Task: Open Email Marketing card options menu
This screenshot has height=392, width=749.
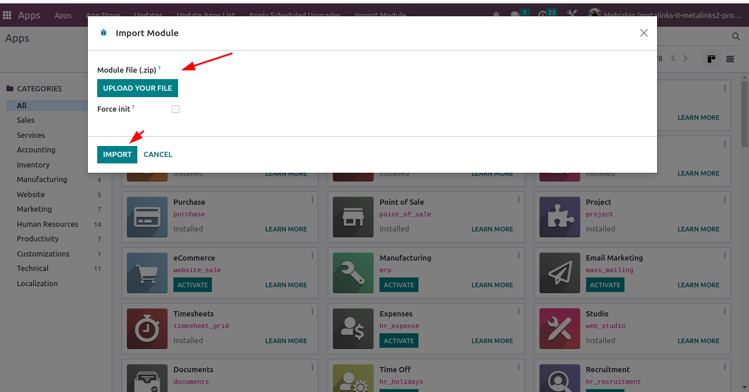Action: point(725,255)
